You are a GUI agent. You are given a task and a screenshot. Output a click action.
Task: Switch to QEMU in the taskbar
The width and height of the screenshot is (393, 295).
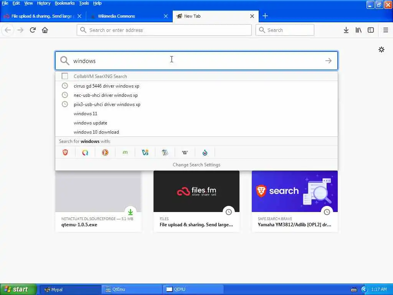point(193,290)
